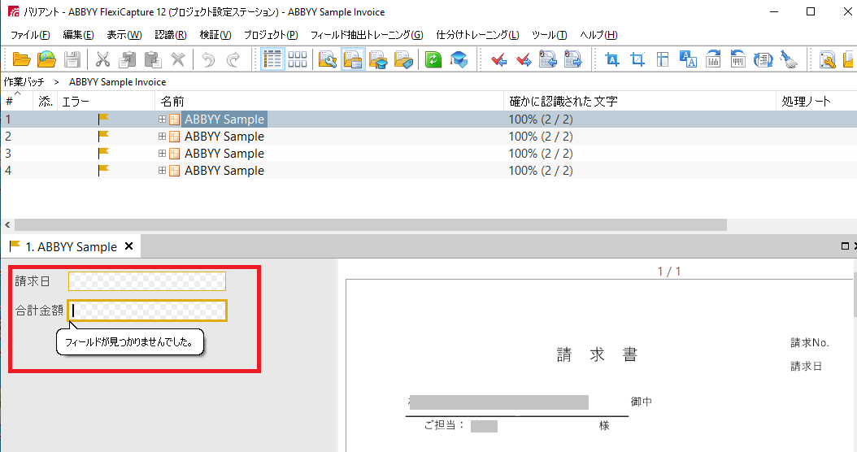Switch to thumbnail grid view icon

(298, 59)
